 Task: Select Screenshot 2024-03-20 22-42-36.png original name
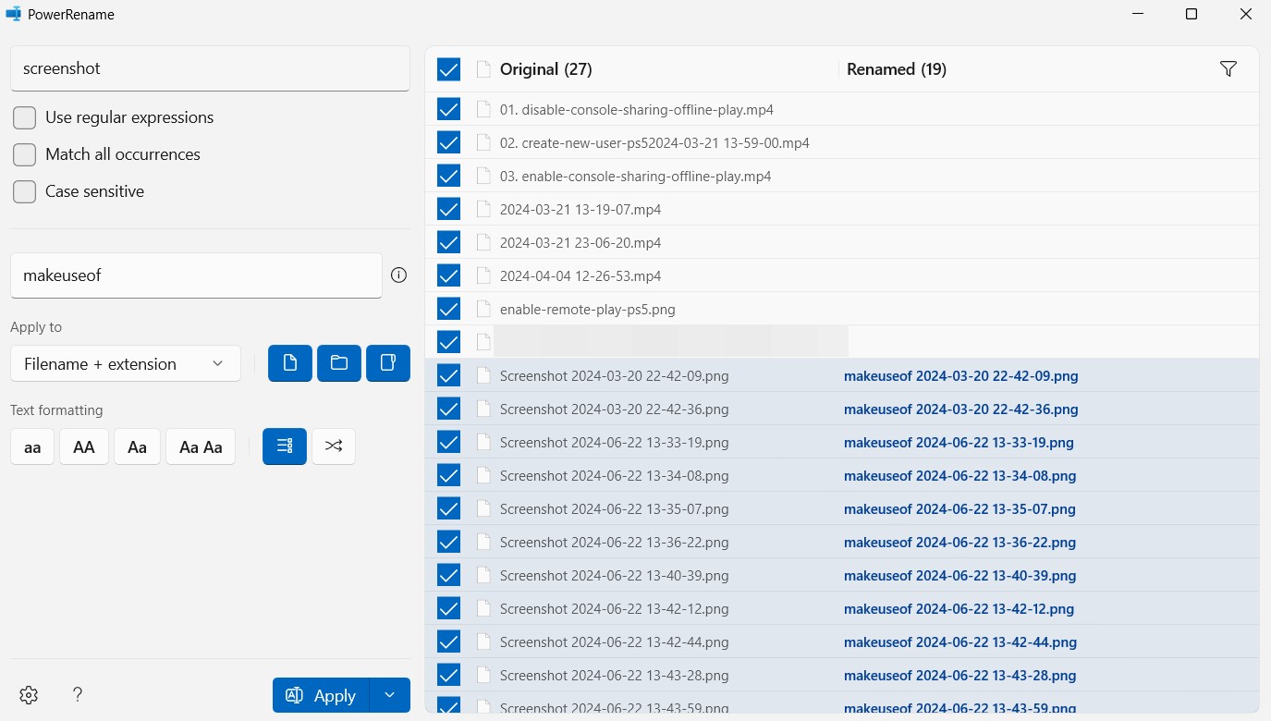(x=614, y=409)
